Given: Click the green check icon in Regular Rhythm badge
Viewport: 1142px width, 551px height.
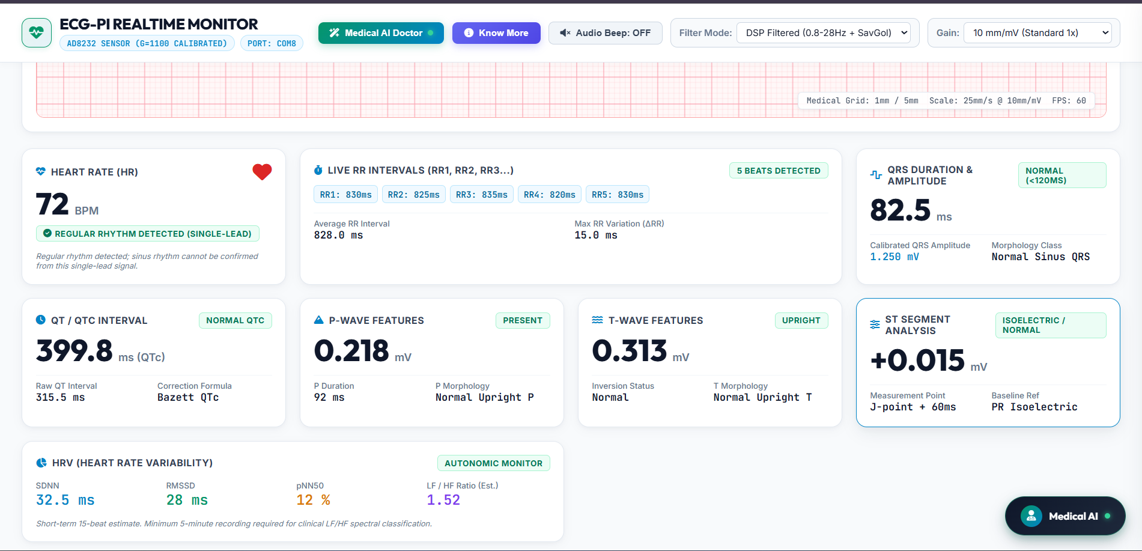Looking at the screenshot, I should [x=47, y=233].
